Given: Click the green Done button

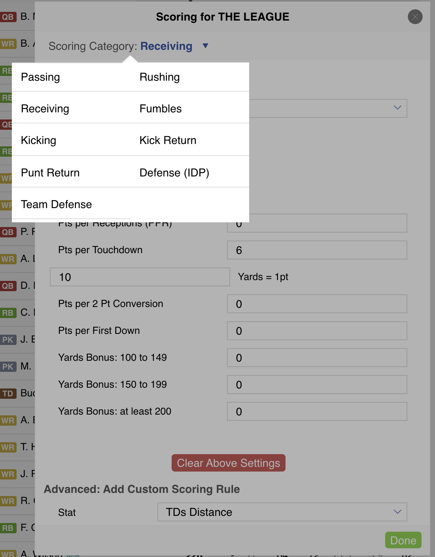Looking at the screenshot, I should [x=403, y=540].
